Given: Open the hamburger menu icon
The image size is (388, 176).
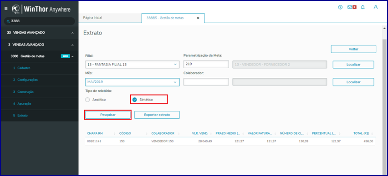Looking at the screenshot, I should (x=6, y=9).
